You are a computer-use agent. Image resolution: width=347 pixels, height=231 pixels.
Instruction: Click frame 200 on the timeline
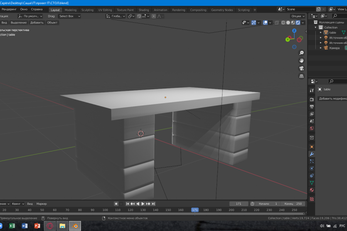click(231, 210)
